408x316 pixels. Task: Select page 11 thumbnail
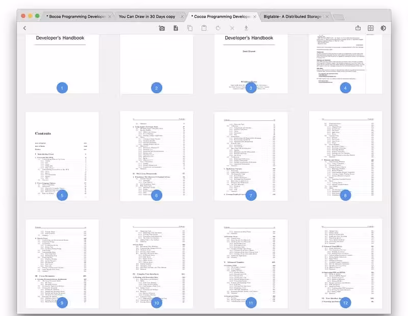251,264
